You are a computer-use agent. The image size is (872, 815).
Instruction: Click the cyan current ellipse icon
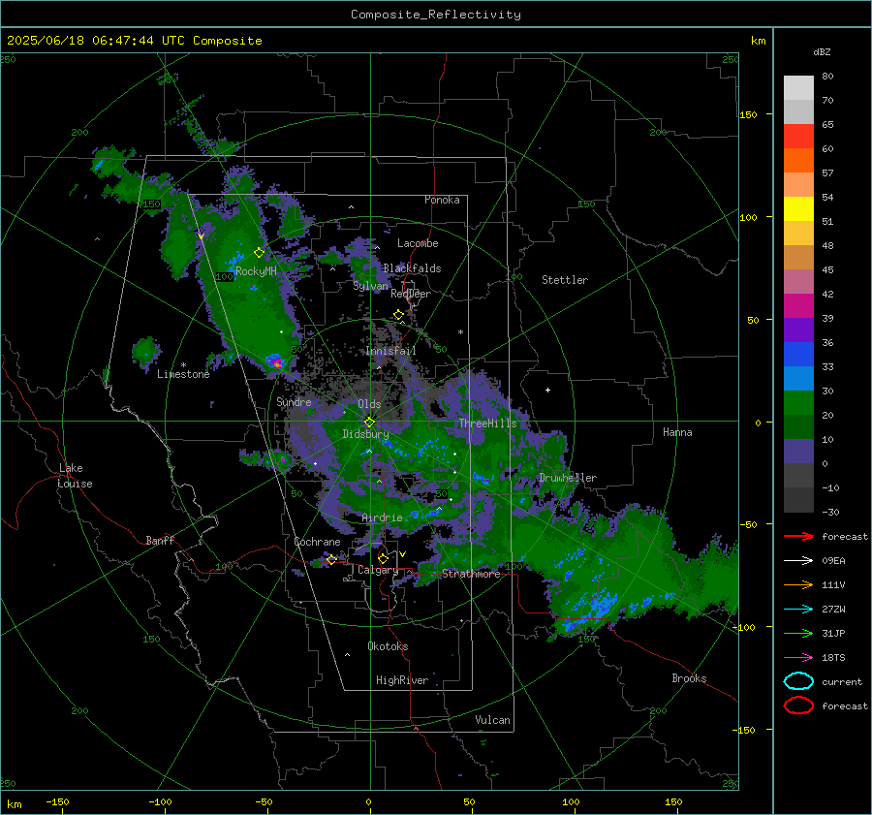798,681
